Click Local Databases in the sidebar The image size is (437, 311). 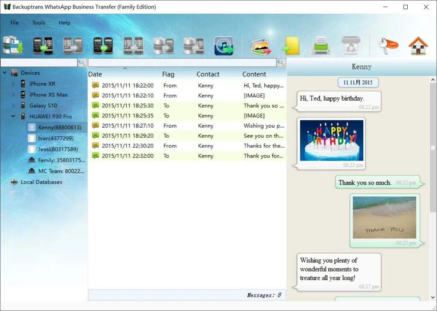(x=41, y=182)
